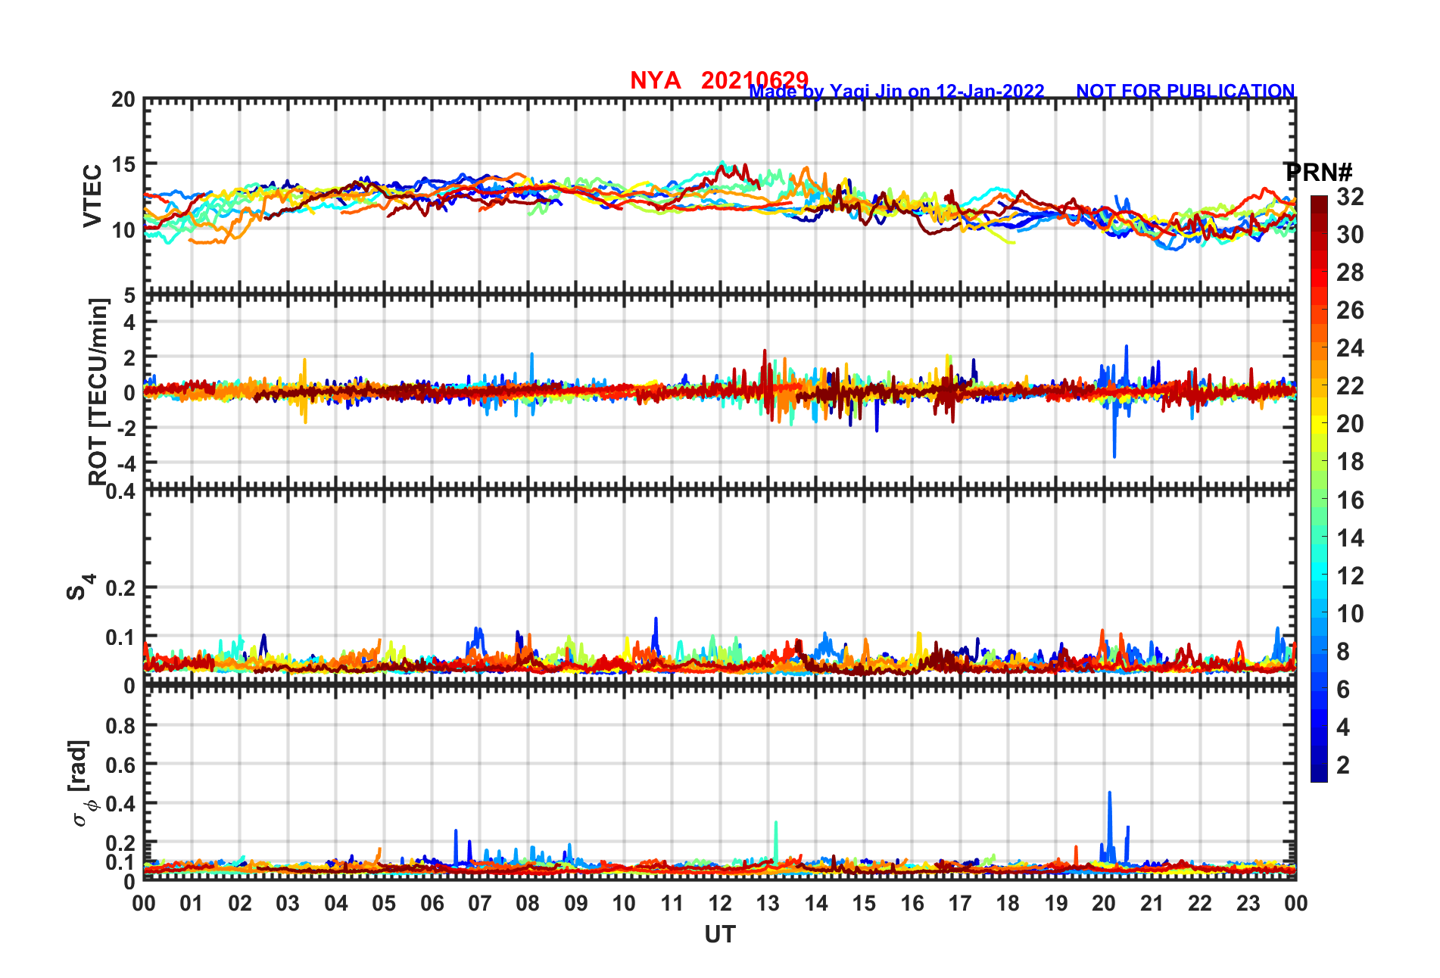
Task: Select the "13" hour tick on the UT axis
Action: (768, 903)
